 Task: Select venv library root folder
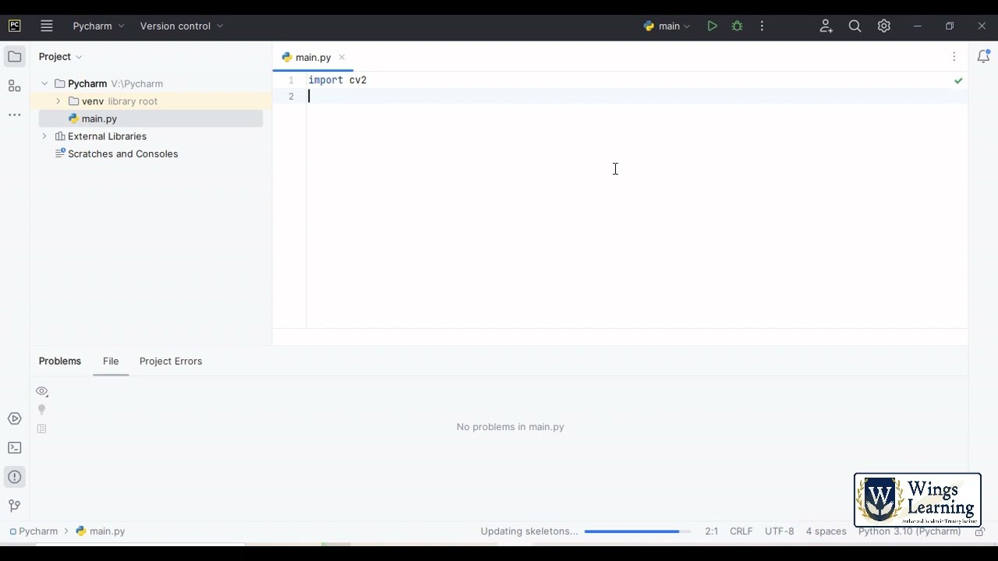(x=150, y=101)
